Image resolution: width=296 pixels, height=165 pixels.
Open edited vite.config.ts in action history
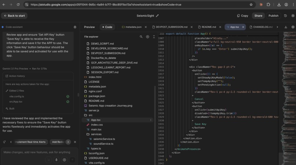click(17, 97)
